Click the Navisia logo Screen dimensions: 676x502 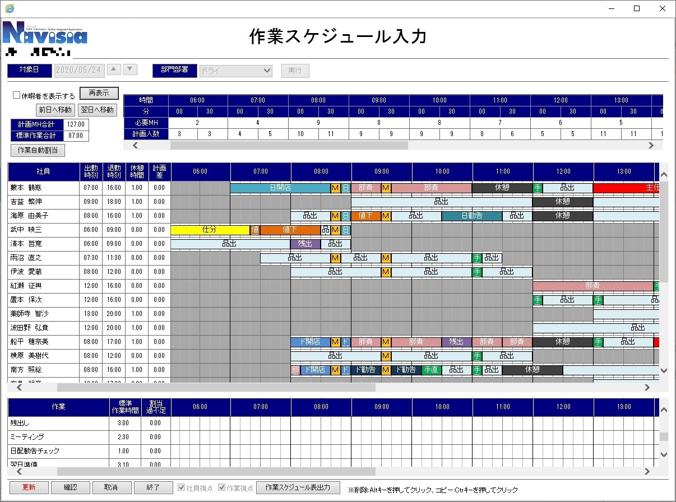pos(45,34)
